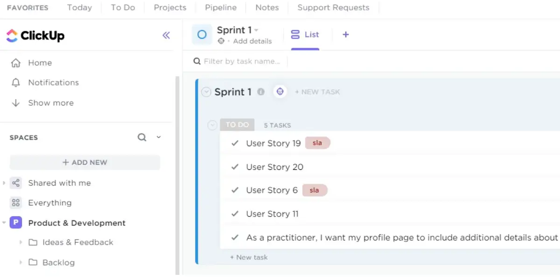Open the To Do favorite tab
Screen dimensions: 560x280
123,7
